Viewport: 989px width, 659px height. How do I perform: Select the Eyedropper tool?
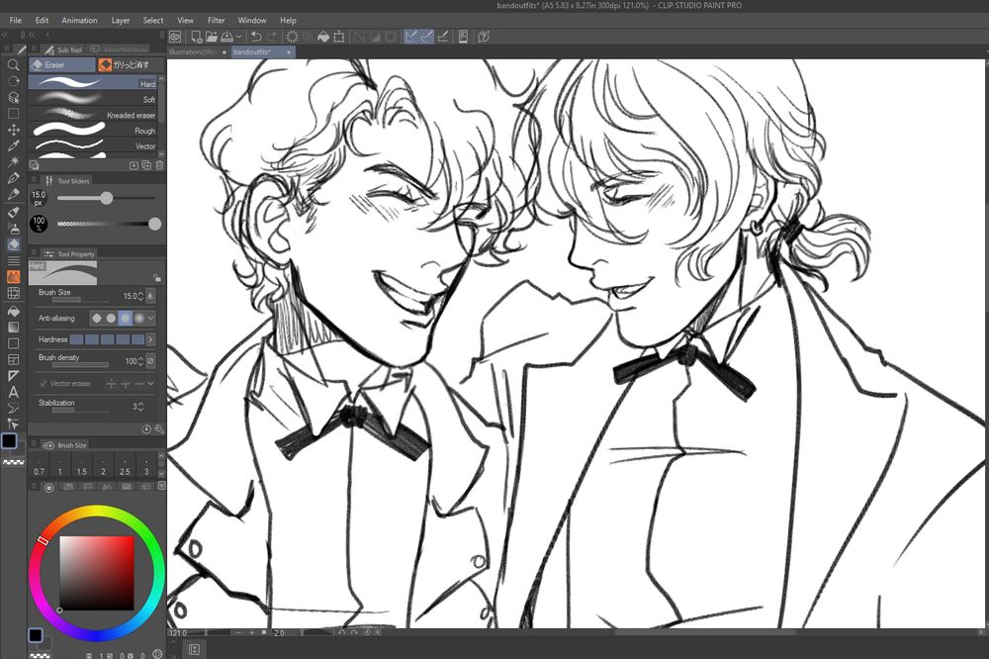(x=13, y=145)
